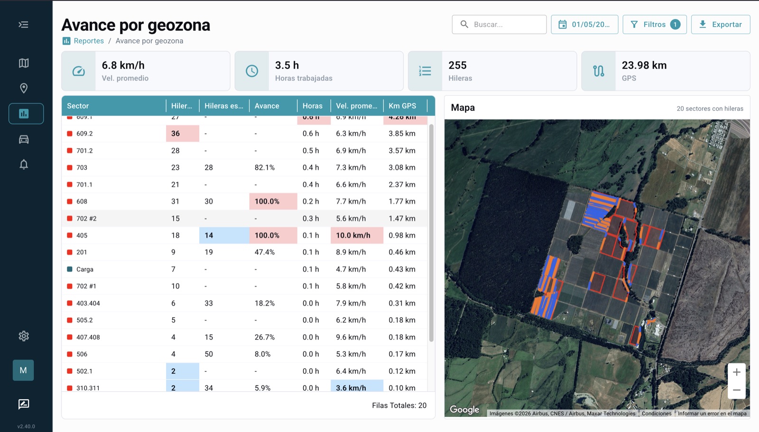Viewport: 759px width, 432px height.
Task: Click the Google logo on the map
Action: [464, 410]
